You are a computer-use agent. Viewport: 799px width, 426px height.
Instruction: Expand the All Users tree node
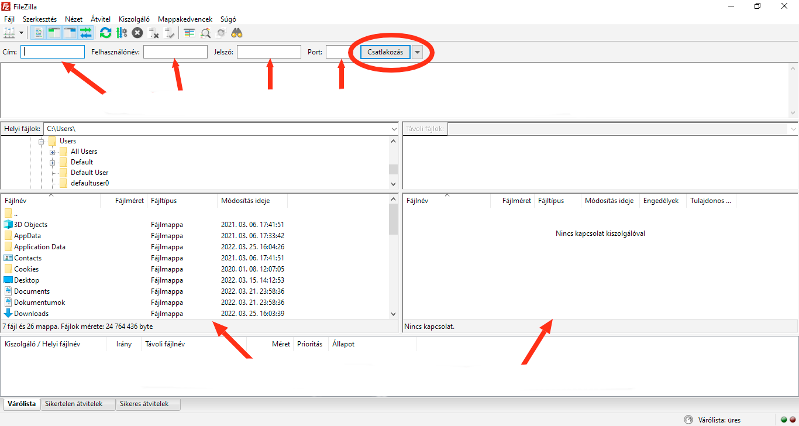click(53, 152)
